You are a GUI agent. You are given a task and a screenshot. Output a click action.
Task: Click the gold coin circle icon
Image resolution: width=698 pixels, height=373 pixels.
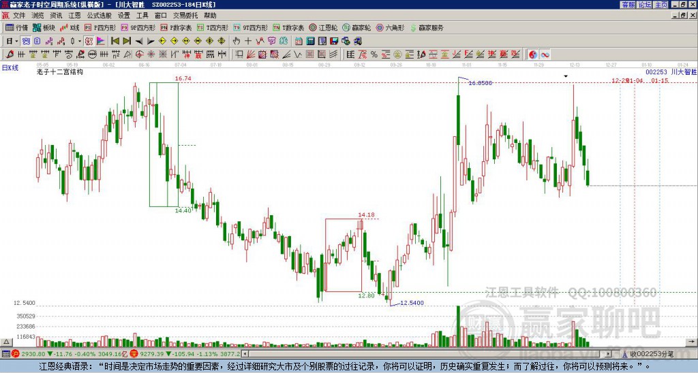tap(397, 54)
